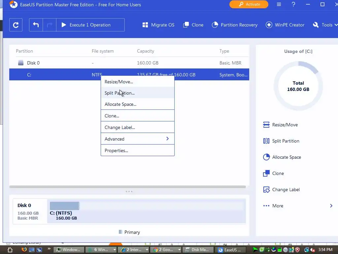
Task: Open the hamburger menu in title bar
Action: click(279, 4)
